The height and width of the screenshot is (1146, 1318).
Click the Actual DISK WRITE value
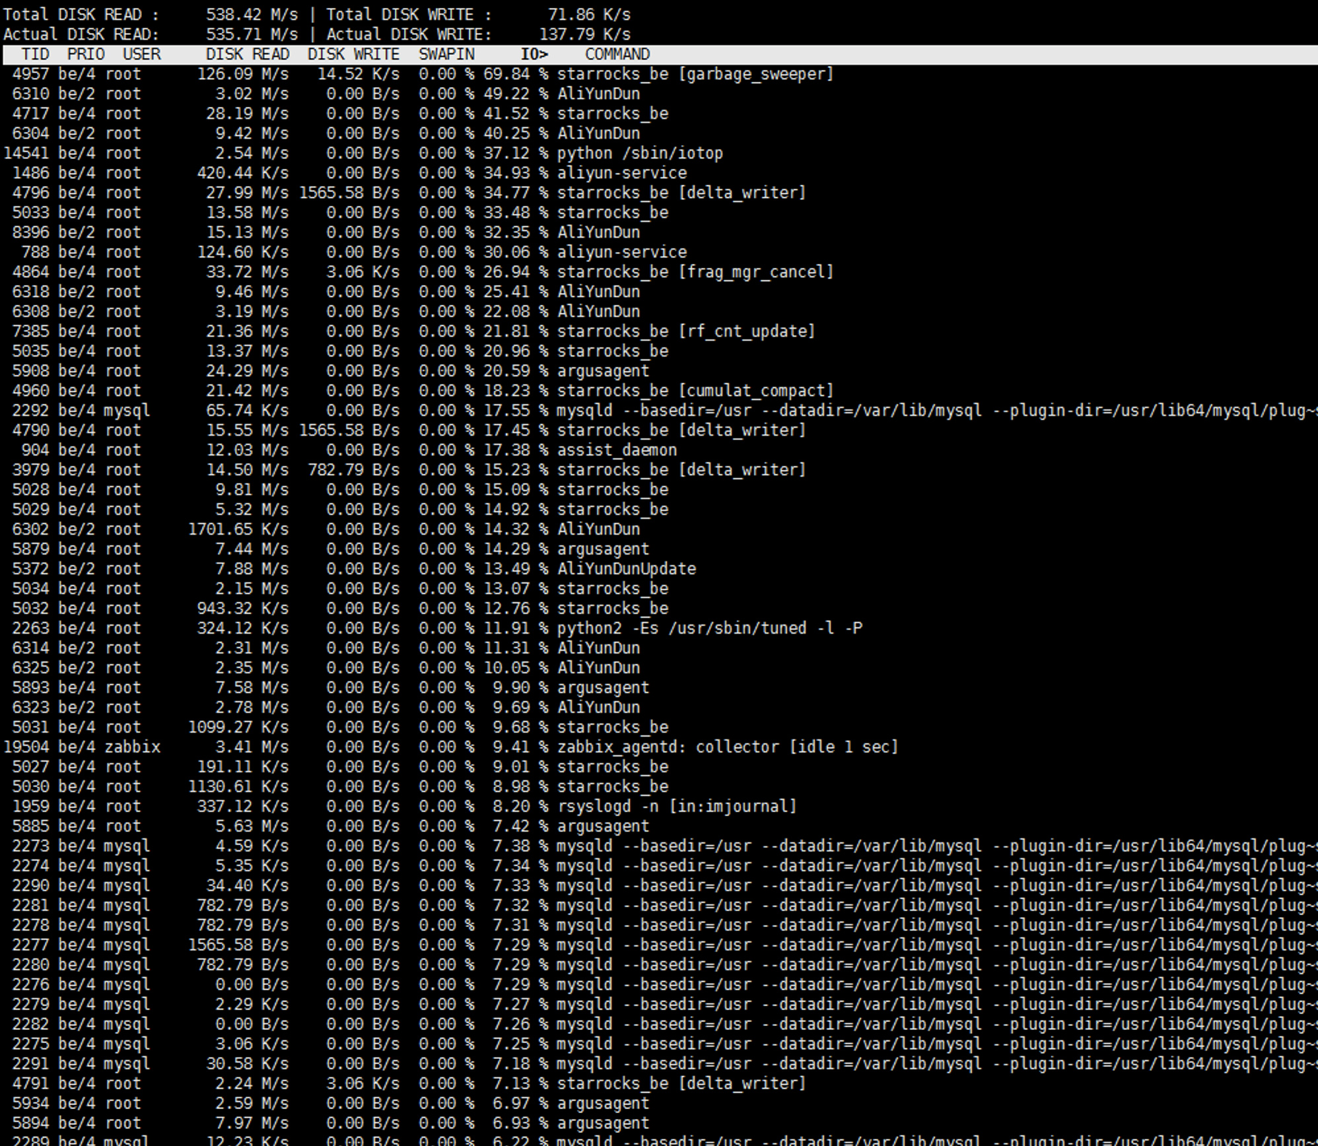[584, 34]
